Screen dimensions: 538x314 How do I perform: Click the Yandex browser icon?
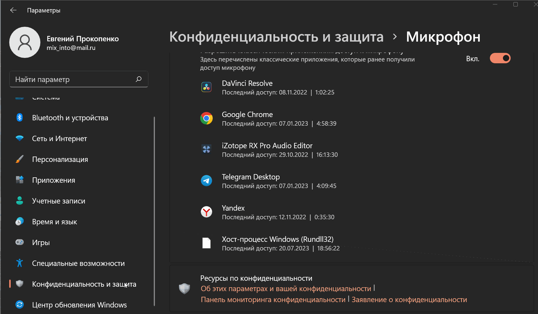206,212
